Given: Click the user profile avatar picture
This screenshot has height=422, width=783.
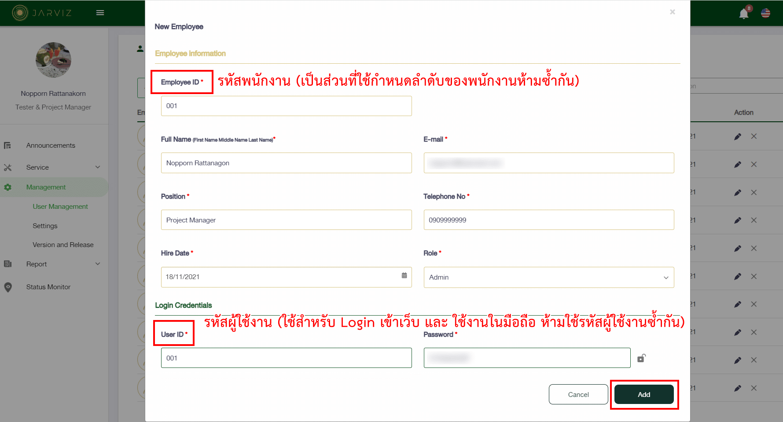Looking at the screenshot, I should (53, 60).
